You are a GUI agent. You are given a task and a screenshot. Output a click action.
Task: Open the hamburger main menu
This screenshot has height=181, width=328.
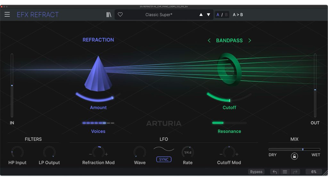pyautogui.click(x=7, y=14)
